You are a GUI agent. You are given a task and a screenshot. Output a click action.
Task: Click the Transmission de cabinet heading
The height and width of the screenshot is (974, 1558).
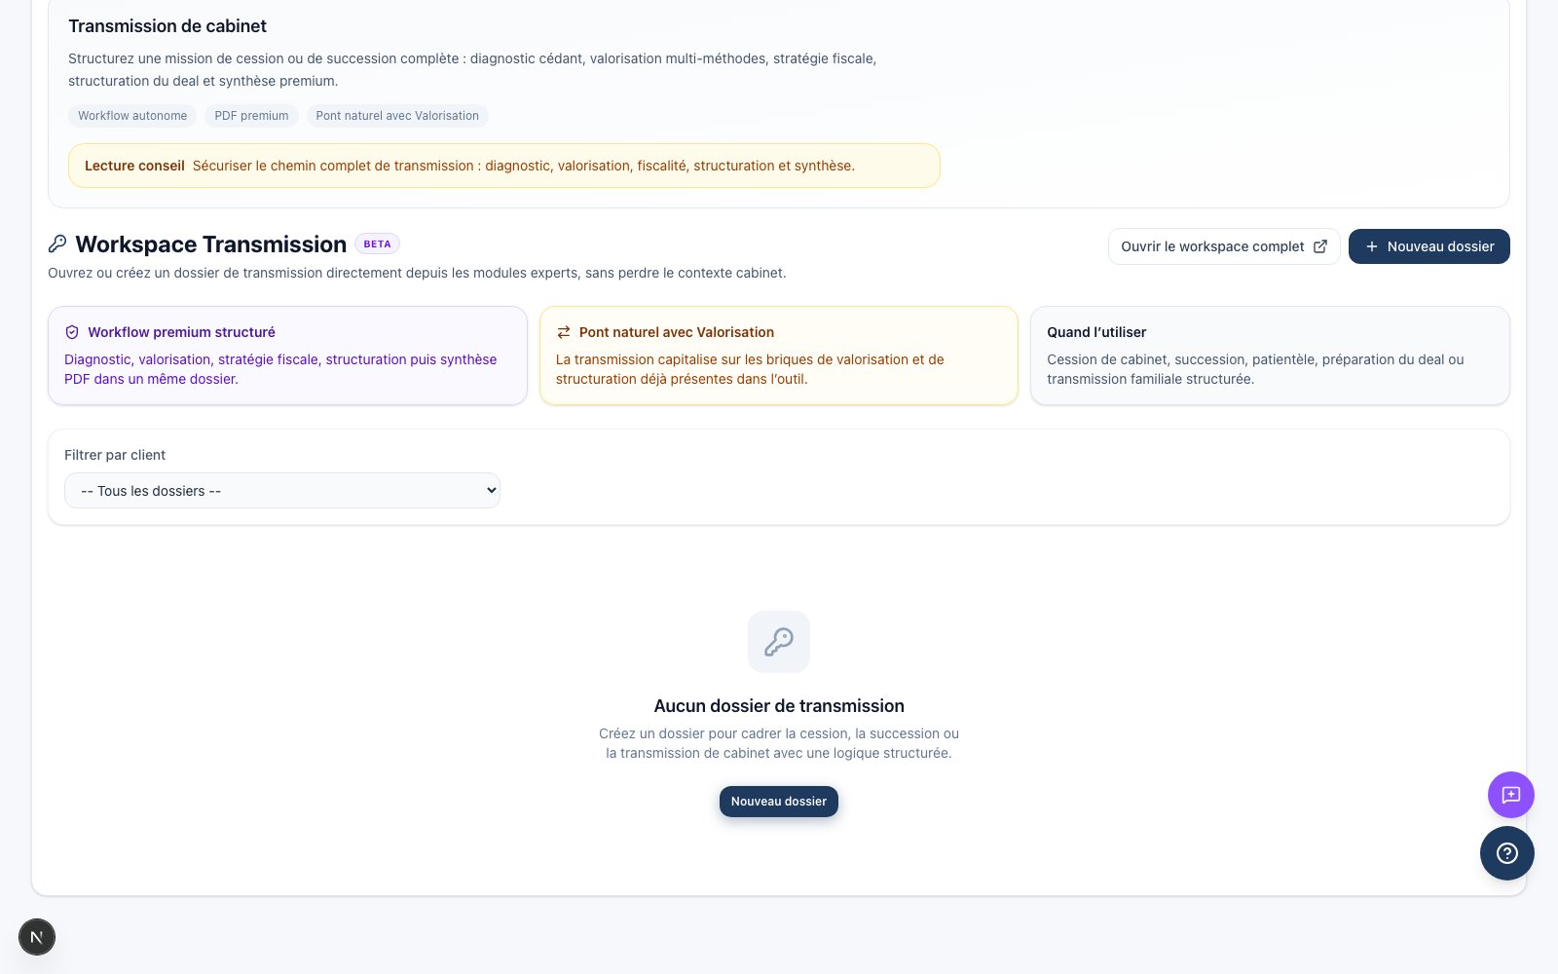[167, 26]
